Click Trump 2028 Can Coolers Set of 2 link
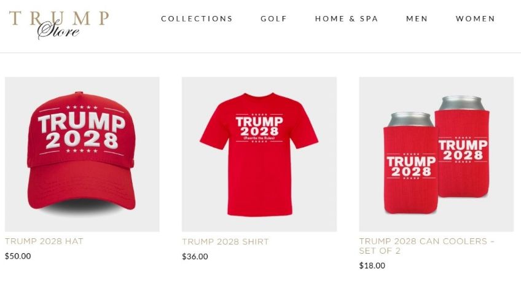 tap(426, 246)
